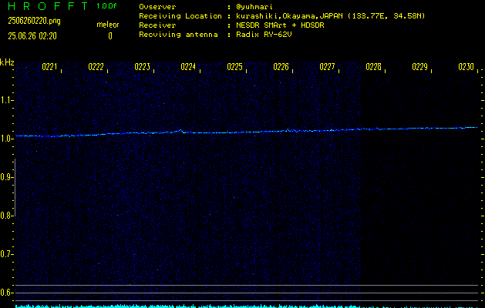Click the 0227 time marker label
The image size is (485, 308).
[x=327, y=67]
